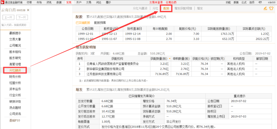277x129 pixels.
Task: Close the 云南白药 stock panel with X
Action: tap(28, 10)
